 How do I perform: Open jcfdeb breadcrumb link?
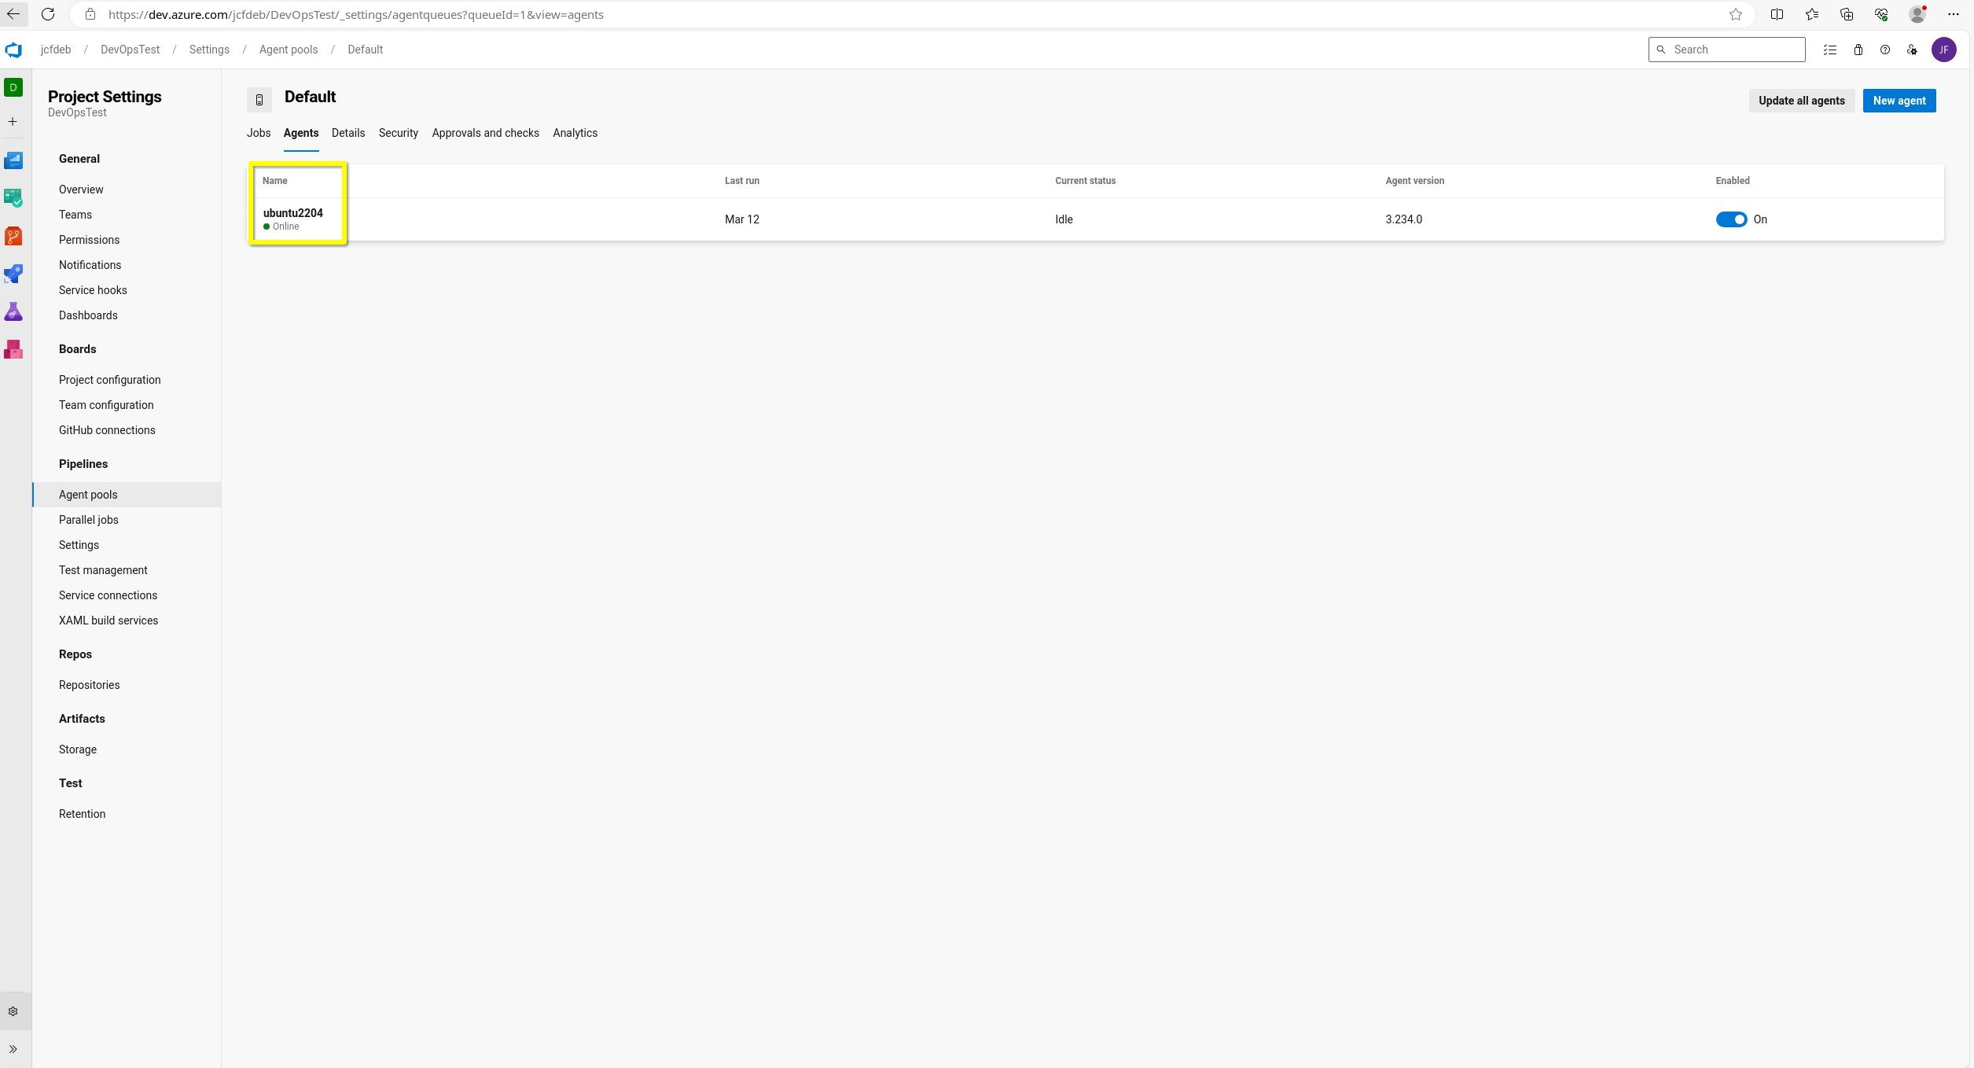click(x=56, y=50)
